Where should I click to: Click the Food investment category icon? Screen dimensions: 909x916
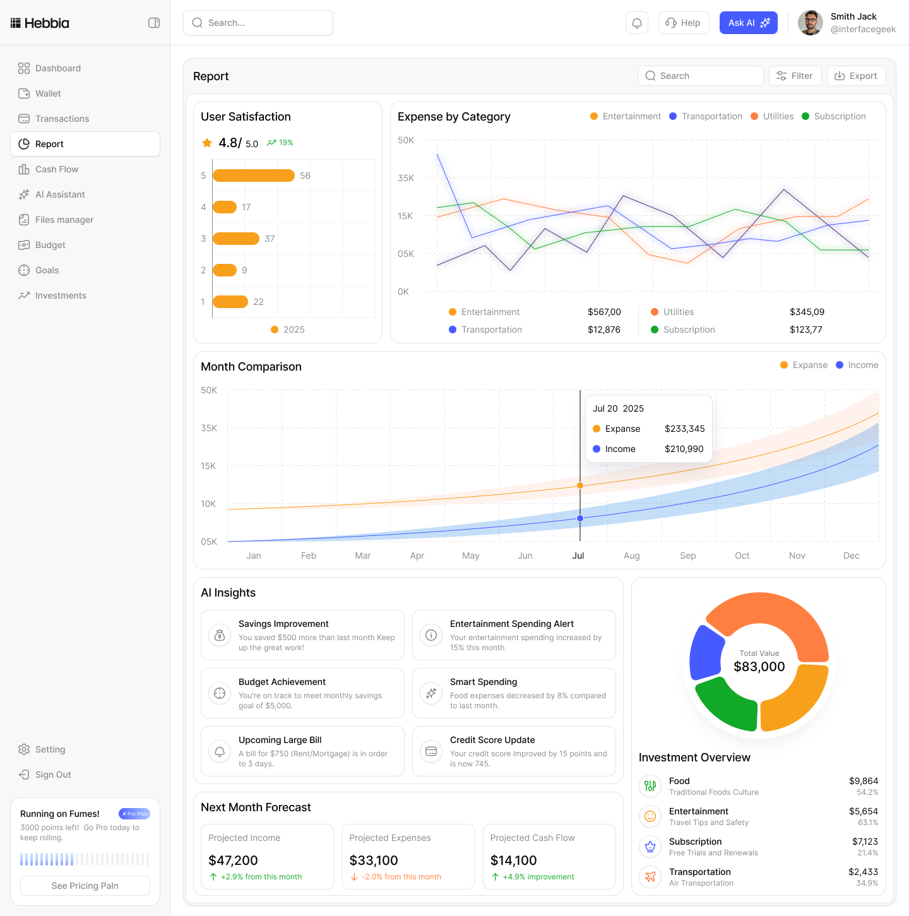[x=650, y=786]
